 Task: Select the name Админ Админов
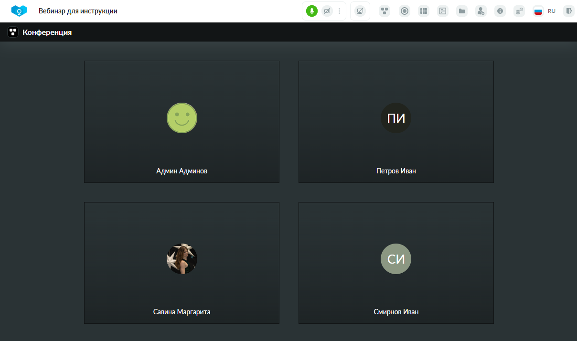(x=182, y=171)
